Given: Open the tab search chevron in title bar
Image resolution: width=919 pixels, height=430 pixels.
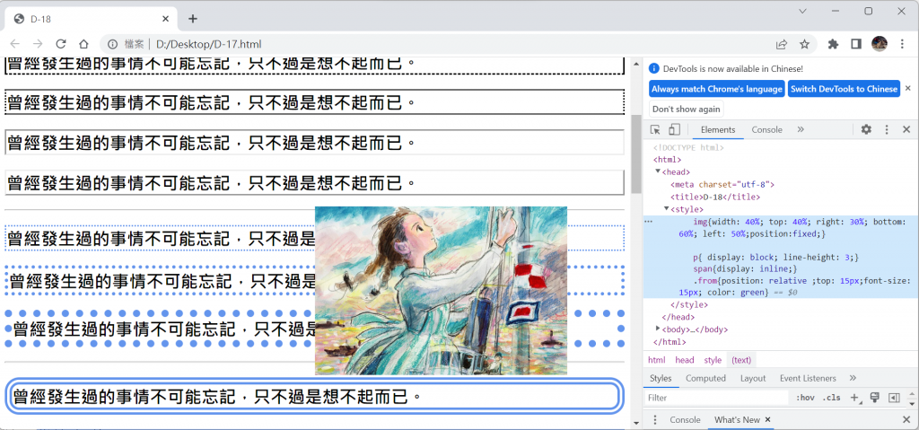Looking at the screenshot, I should click(x=803, y=11).
